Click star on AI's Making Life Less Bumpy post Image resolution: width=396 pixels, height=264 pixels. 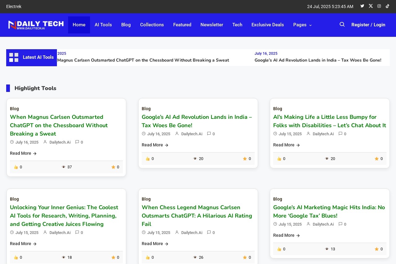[377, 159]
